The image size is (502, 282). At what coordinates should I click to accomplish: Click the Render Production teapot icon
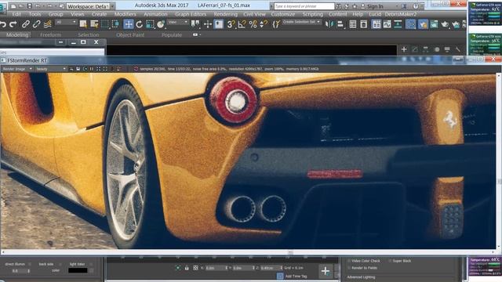tap(445, 24)
